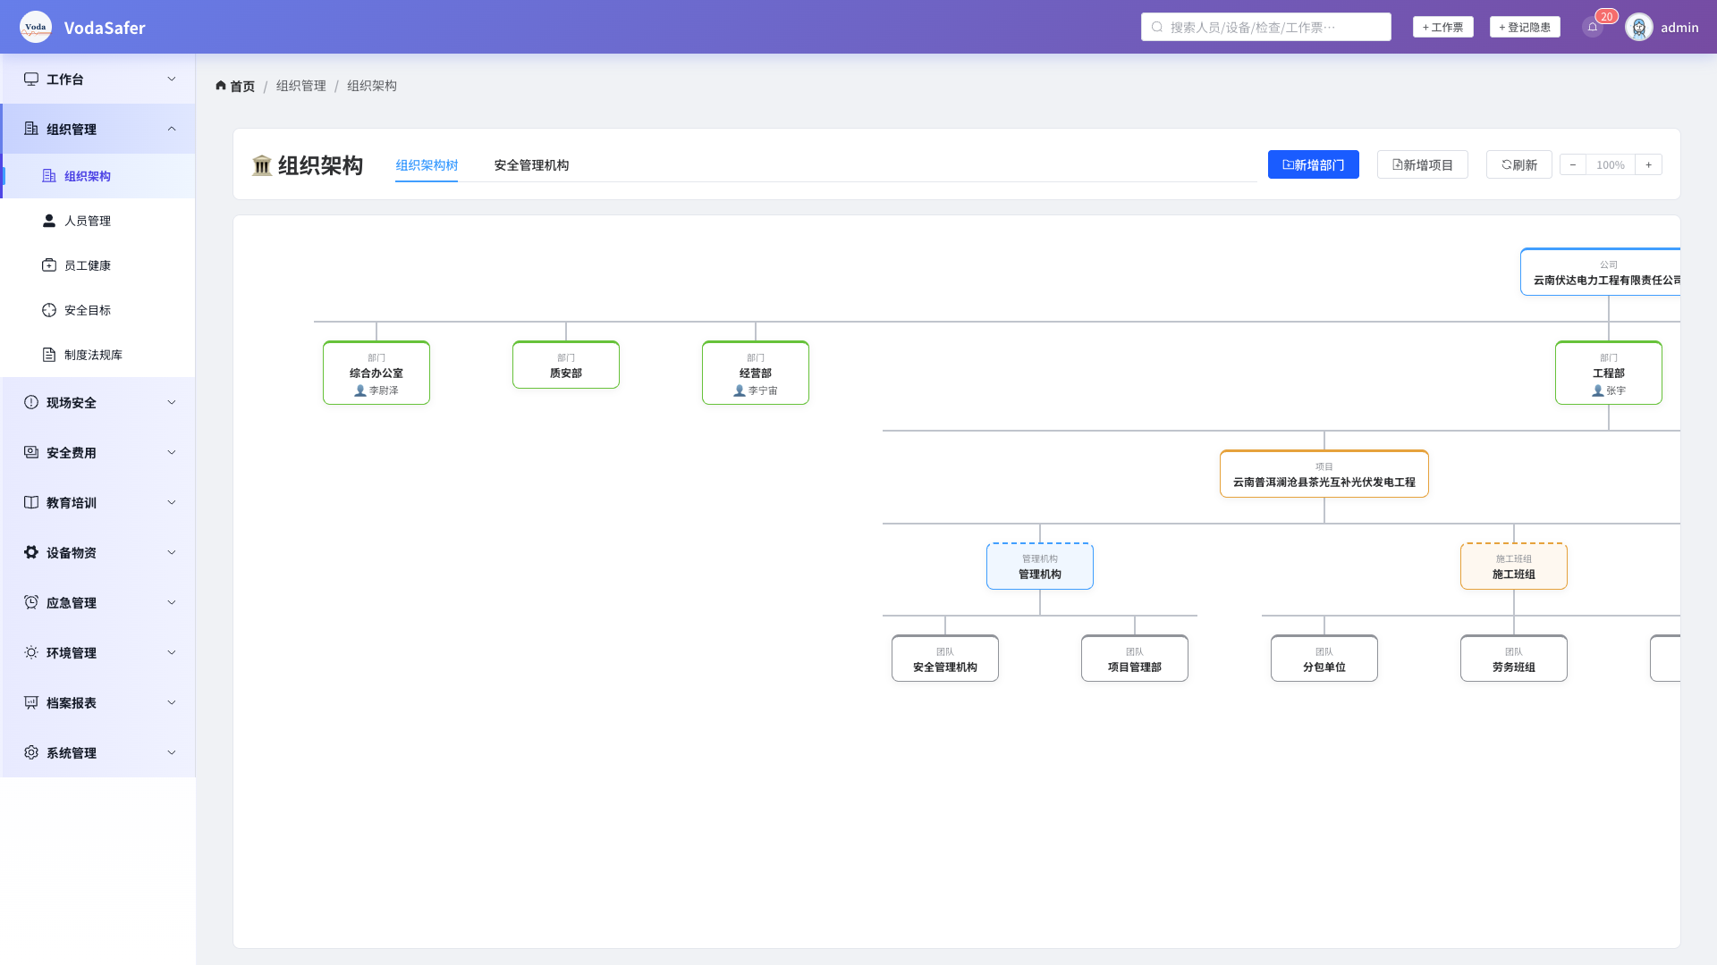Click the 工作台 monitor icon in sidebar

(31, 79)
